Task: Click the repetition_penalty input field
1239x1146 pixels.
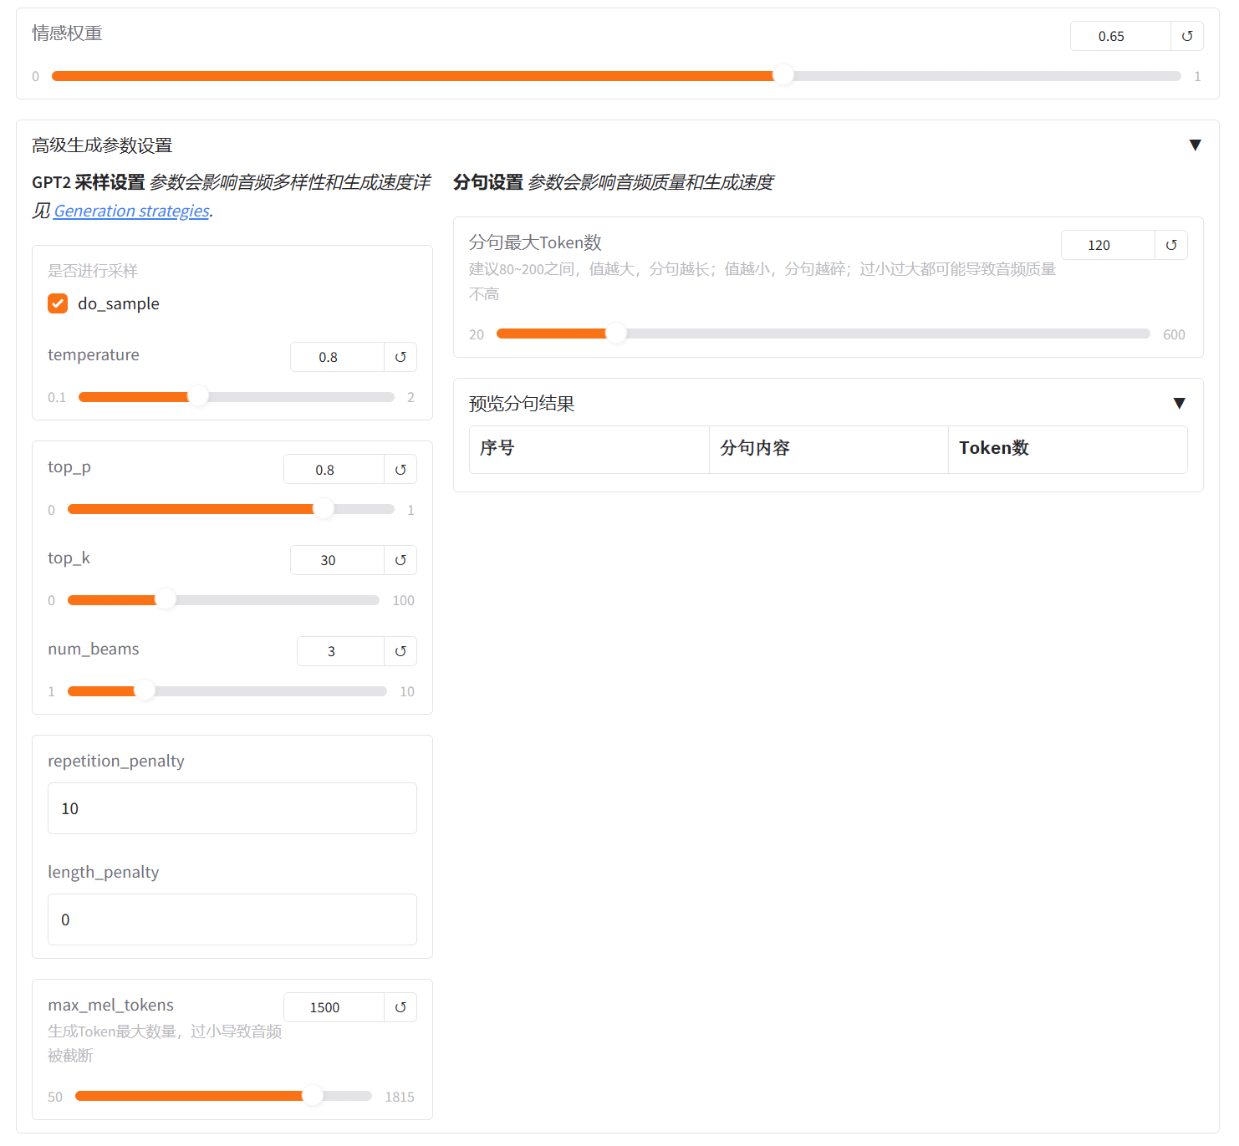Action: tap(232, 808)
